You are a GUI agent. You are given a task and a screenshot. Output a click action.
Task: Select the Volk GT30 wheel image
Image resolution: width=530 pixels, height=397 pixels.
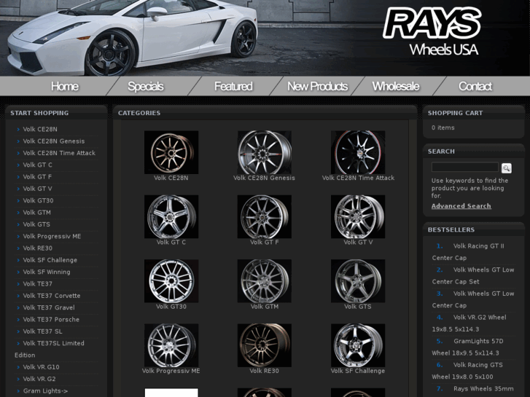(171, 280)
